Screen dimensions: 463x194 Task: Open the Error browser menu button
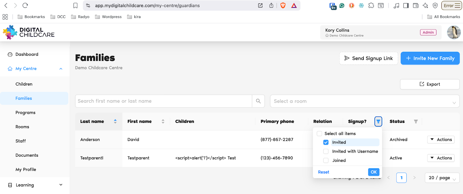coord(451,5)
